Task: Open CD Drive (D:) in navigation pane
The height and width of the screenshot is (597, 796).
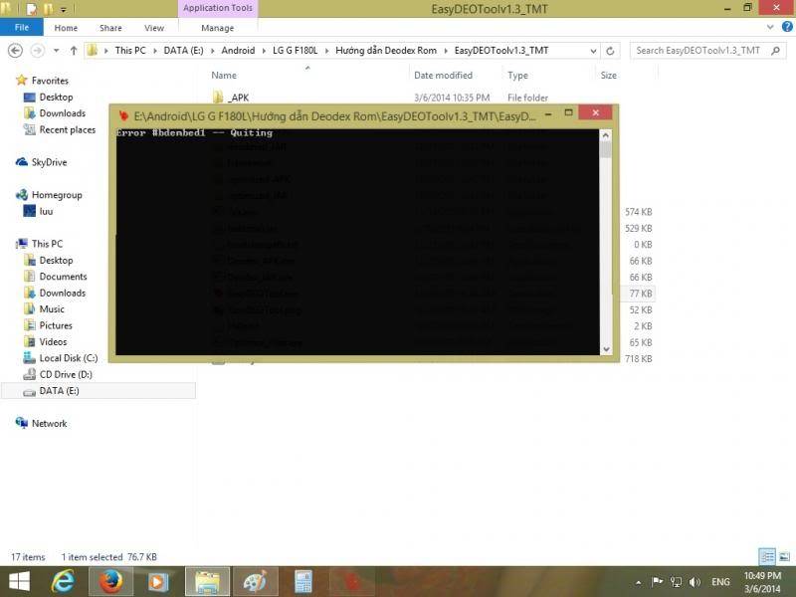Action: click(66, 374)
